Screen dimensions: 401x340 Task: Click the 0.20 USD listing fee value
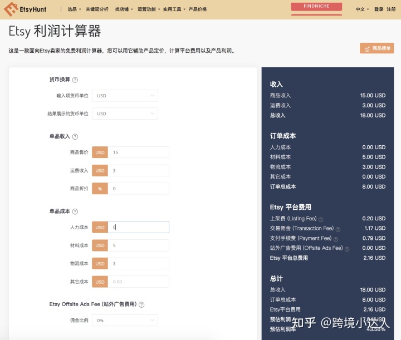point(374,218)
